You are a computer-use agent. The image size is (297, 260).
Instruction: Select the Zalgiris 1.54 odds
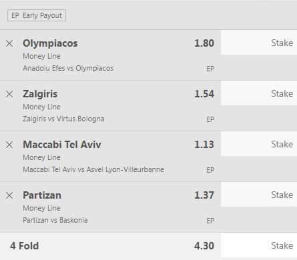[x=204, y=94]
